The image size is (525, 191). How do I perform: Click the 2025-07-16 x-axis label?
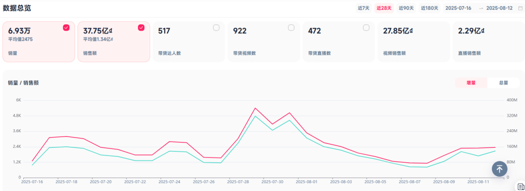pos(32,182)
